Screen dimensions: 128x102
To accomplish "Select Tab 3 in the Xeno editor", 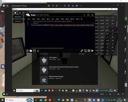I will tap(38, 19).
